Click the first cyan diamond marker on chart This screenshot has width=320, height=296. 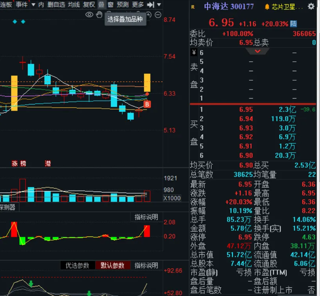tap(14, 21)
